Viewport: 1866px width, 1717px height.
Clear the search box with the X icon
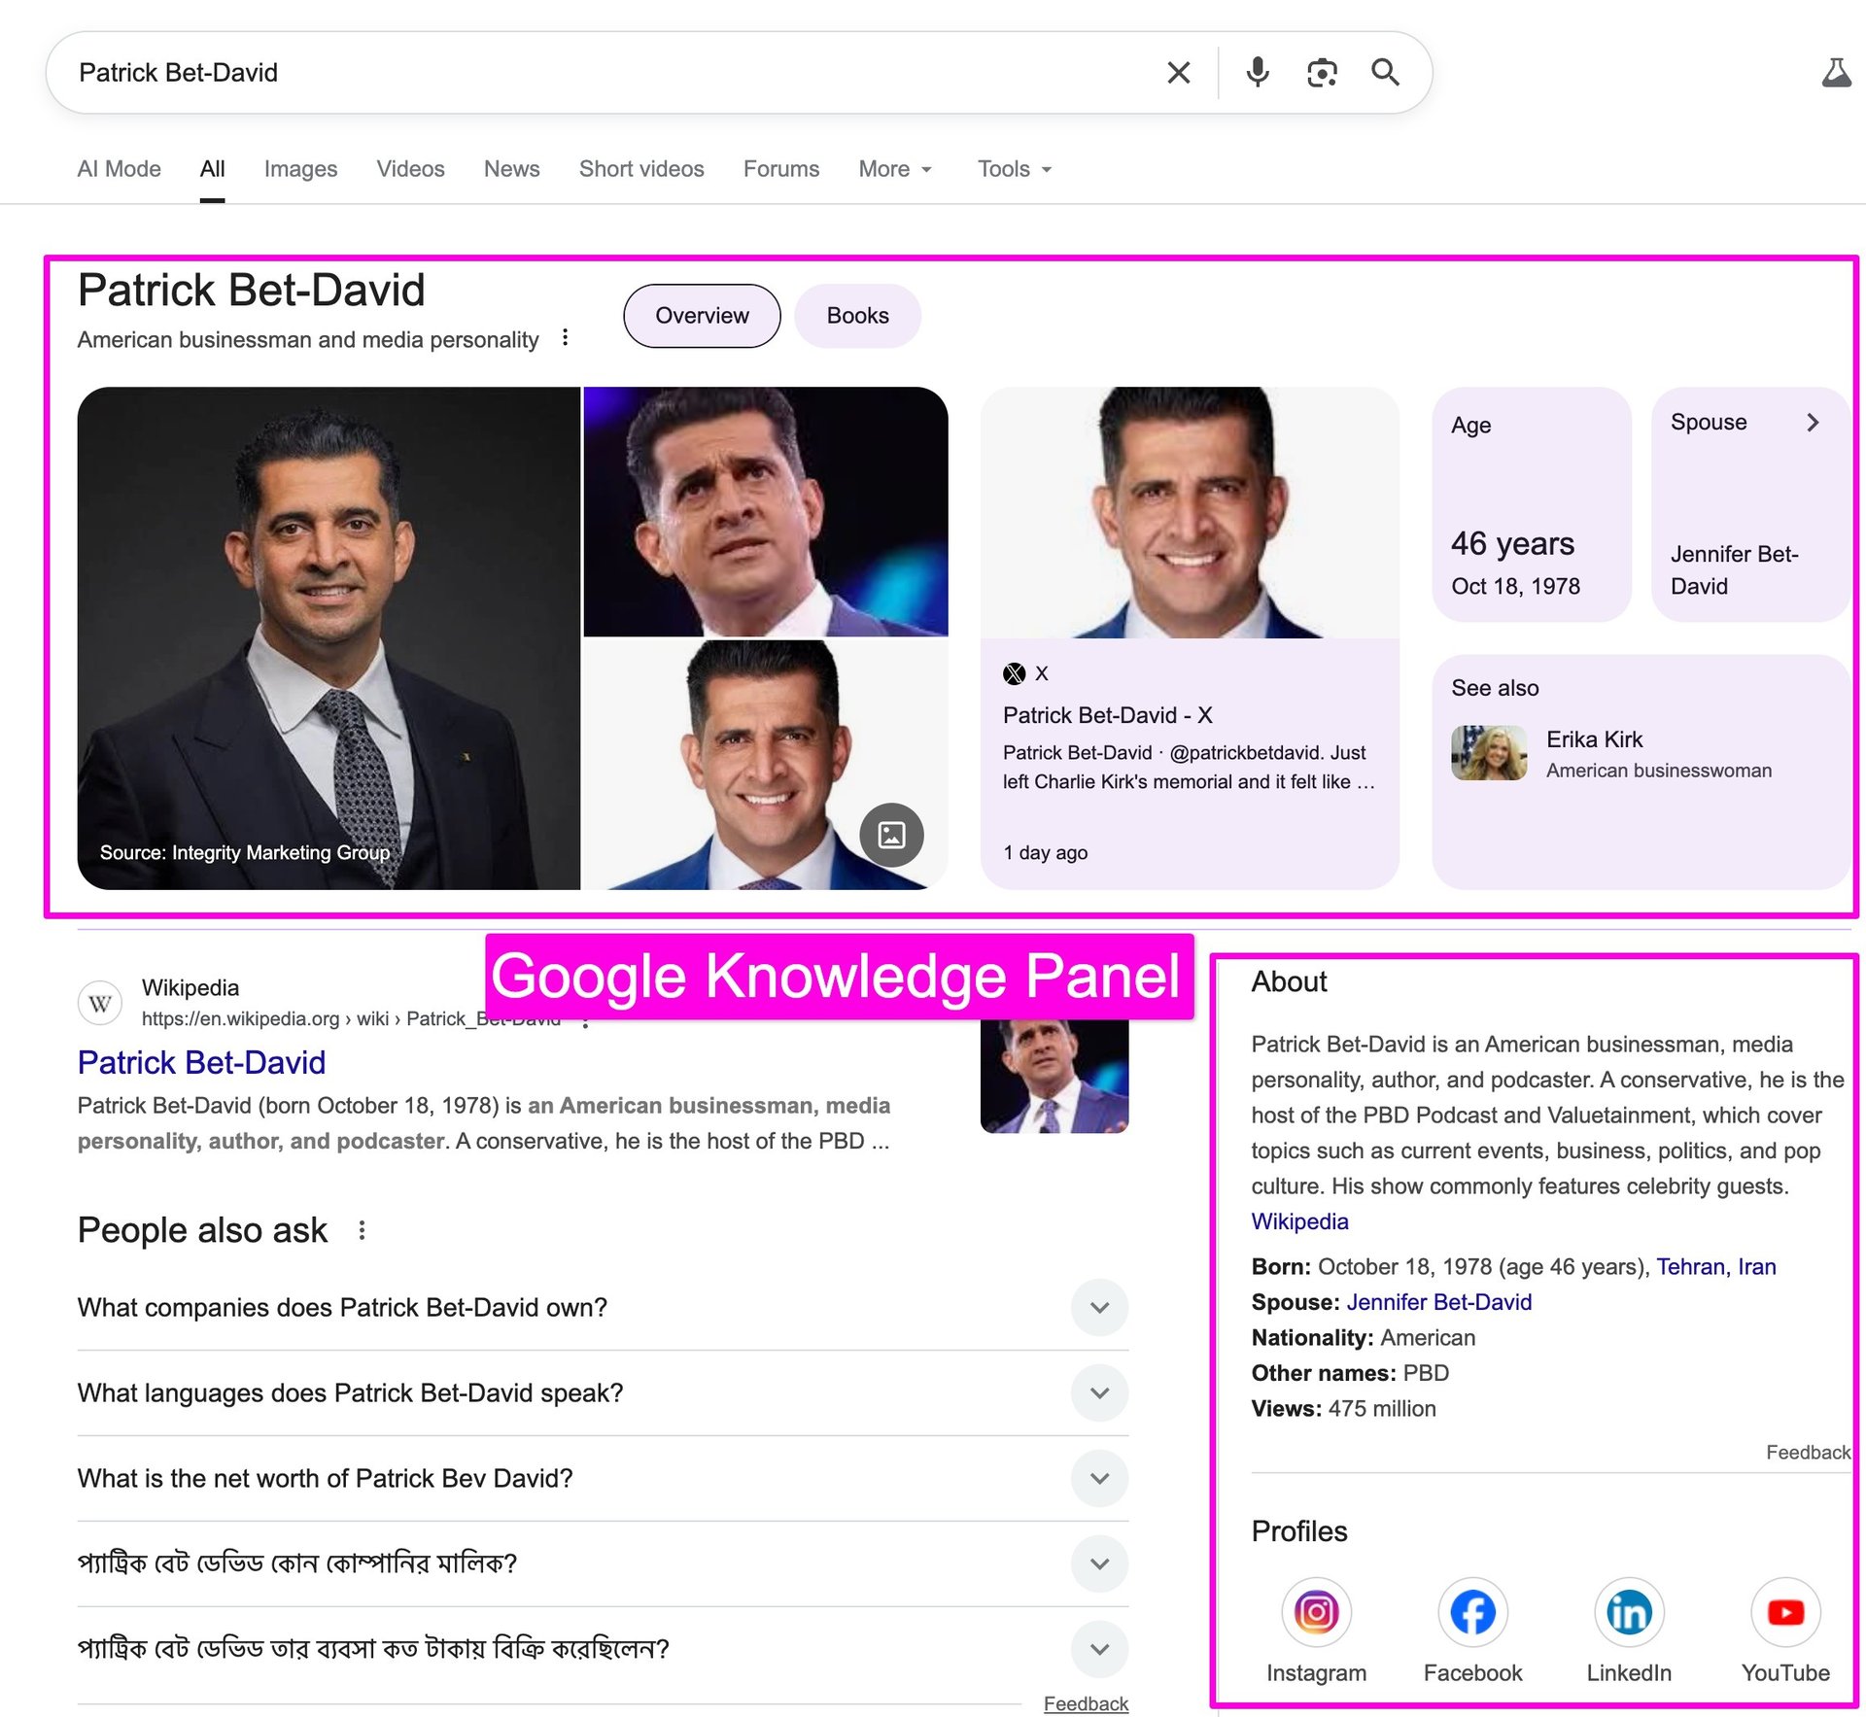point(1178,73)
